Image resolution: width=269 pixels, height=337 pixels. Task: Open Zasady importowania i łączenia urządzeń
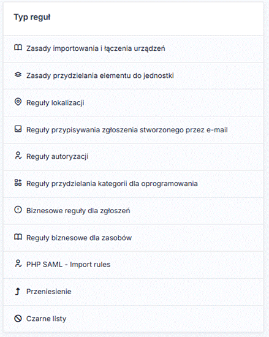coord(134,48)
